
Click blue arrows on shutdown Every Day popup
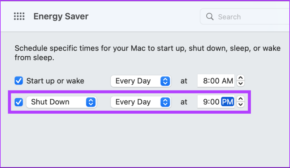tap(165, 102)
